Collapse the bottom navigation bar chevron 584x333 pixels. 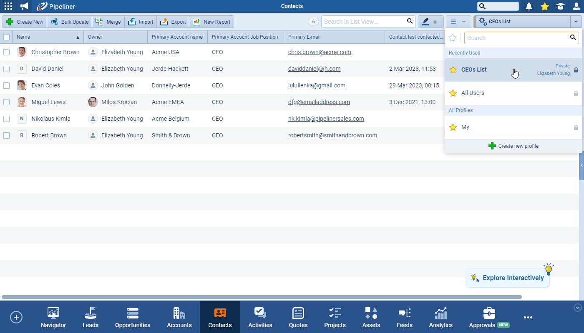coord(577,308)
